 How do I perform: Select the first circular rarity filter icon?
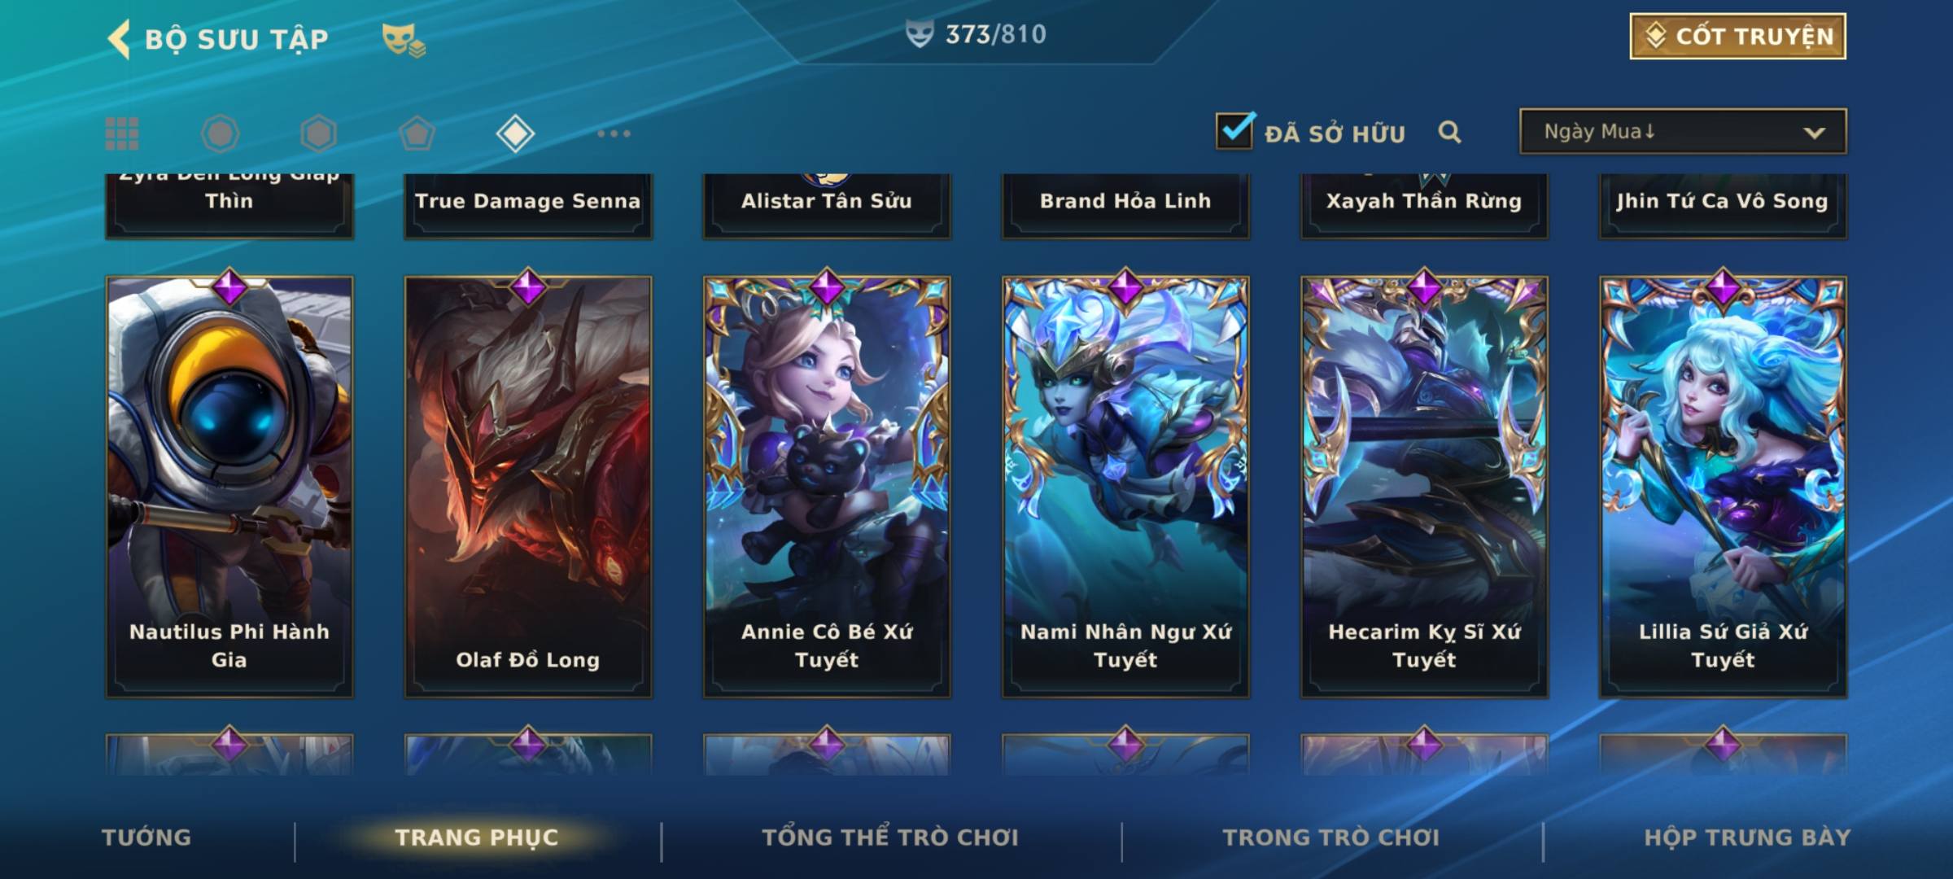[x=220, y=133]
